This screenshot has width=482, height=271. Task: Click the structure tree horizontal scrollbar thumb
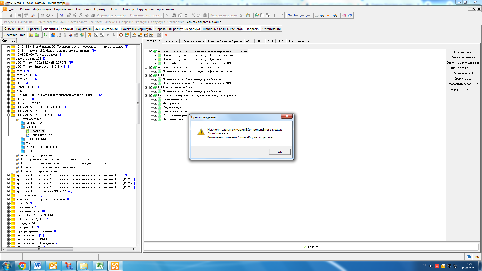click(x=39, y=249)
